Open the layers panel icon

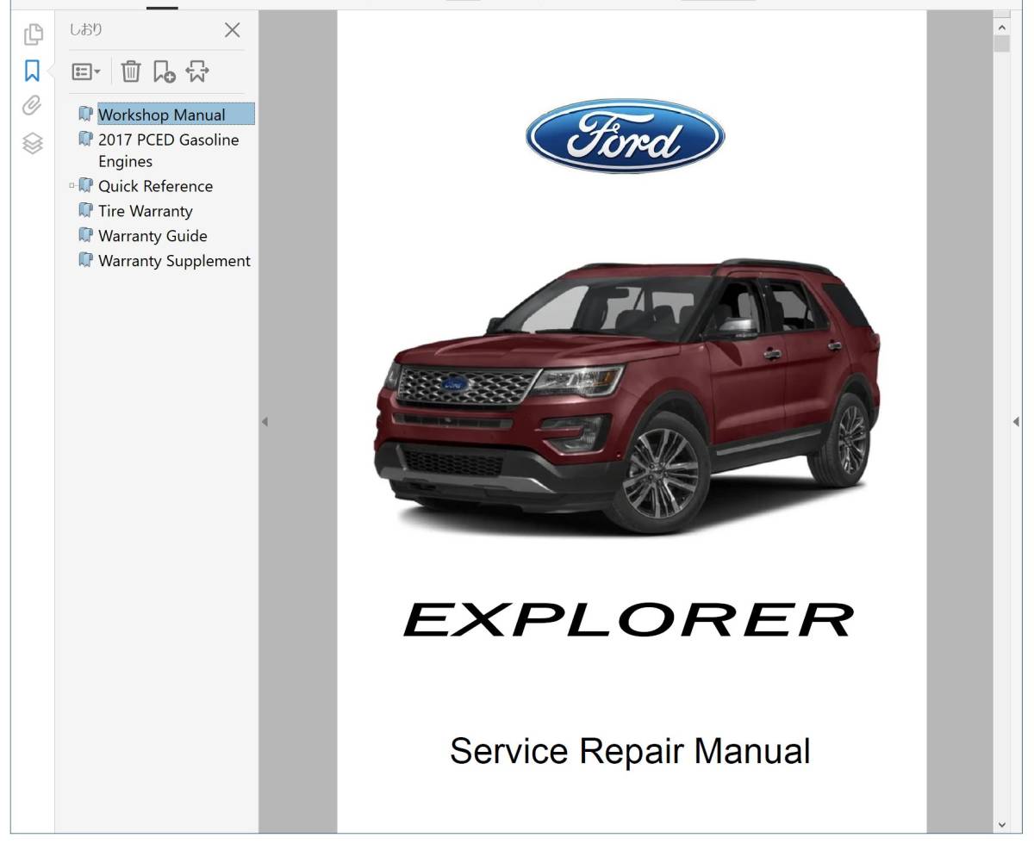coord(33,143)
